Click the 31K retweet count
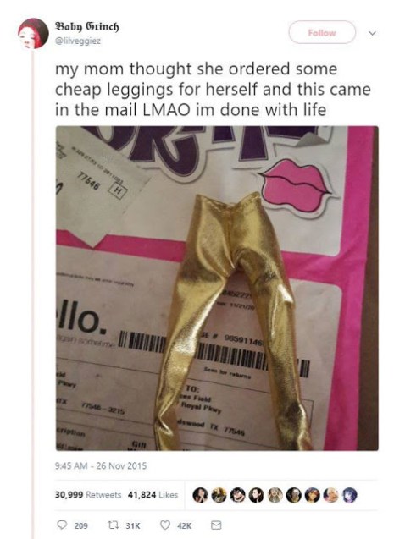394x539 pixels. click(x=133, y=525)
